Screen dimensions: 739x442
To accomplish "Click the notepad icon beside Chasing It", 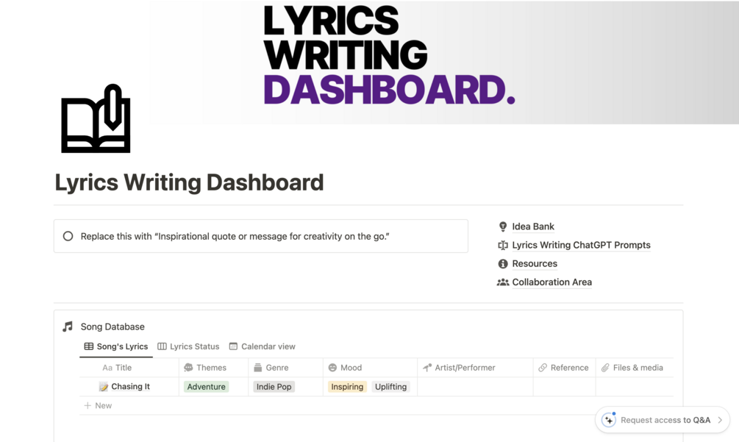I will click(104, 387).
